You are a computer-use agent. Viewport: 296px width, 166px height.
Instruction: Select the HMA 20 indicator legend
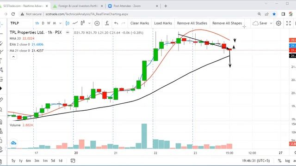point(22,38)
